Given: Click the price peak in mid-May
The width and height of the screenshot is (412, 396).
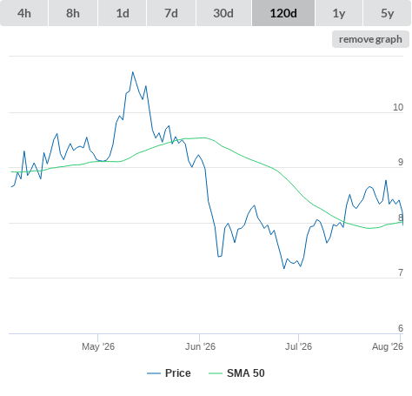Looking at the screenshot, I should tap(133, 72).
